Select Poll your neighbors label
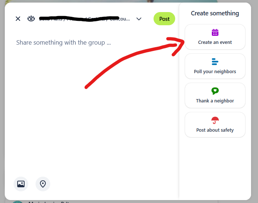The image size is (258, 203). 215,72
